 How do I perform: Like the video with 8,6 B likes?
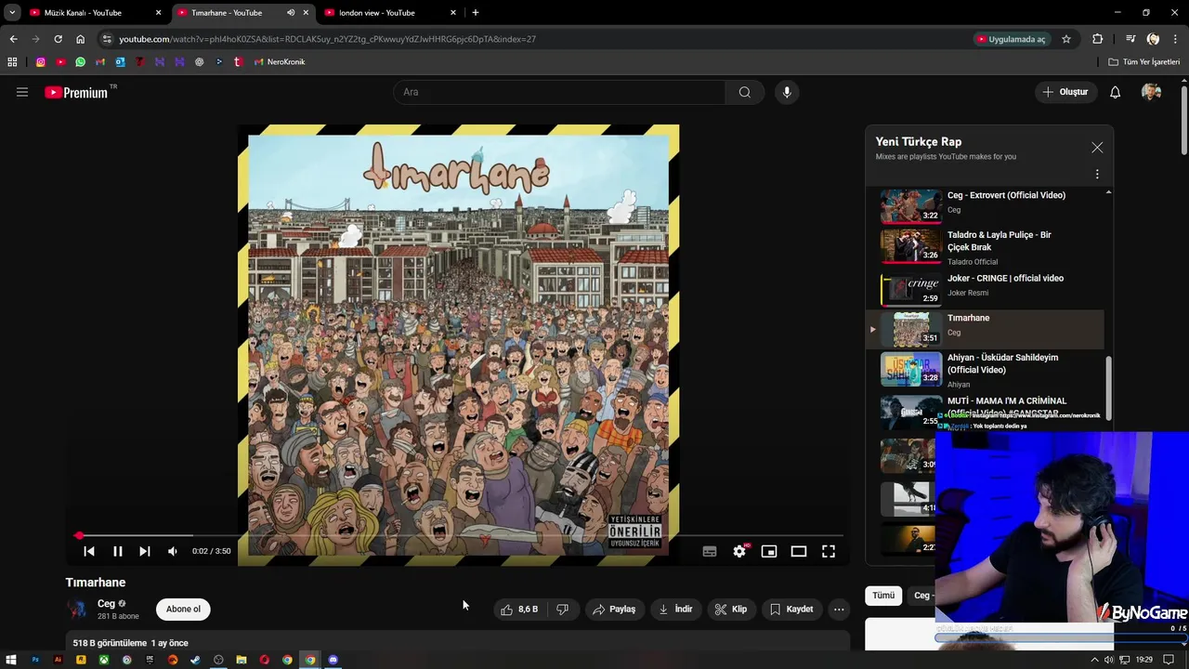click(518, 610)
